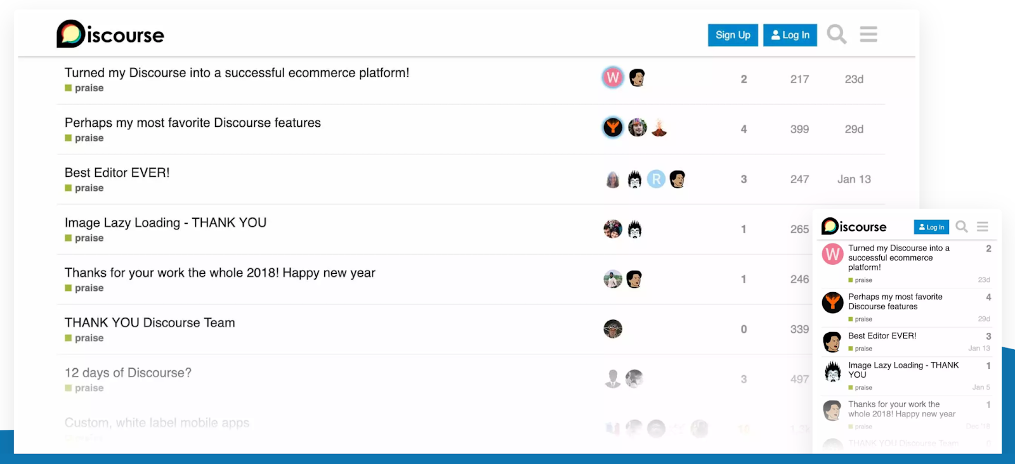Screen dimensions: 1015x464
Task: Open 'THANK YOU Discourse Team' topic
Action: point(150,323)
